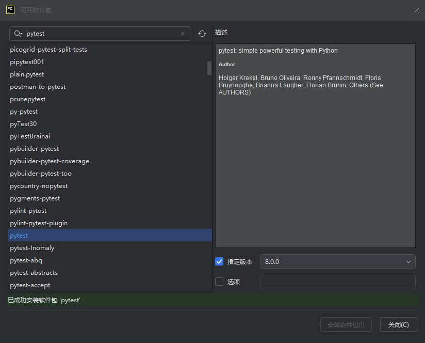Click the 关闭(C) button
The image size is (425, 343).
pos(398,324)
